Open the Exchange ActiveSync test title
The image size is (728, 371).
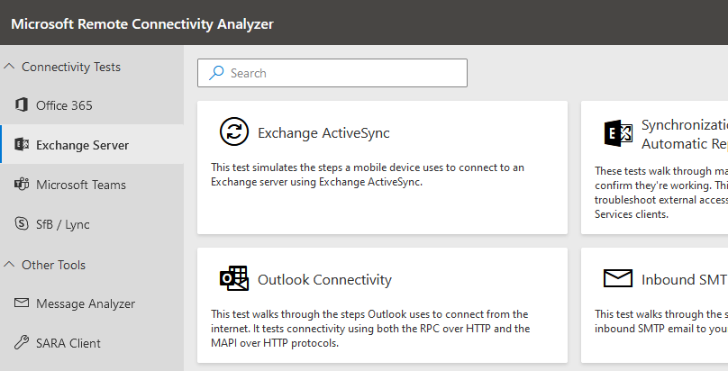pos(323,133)
